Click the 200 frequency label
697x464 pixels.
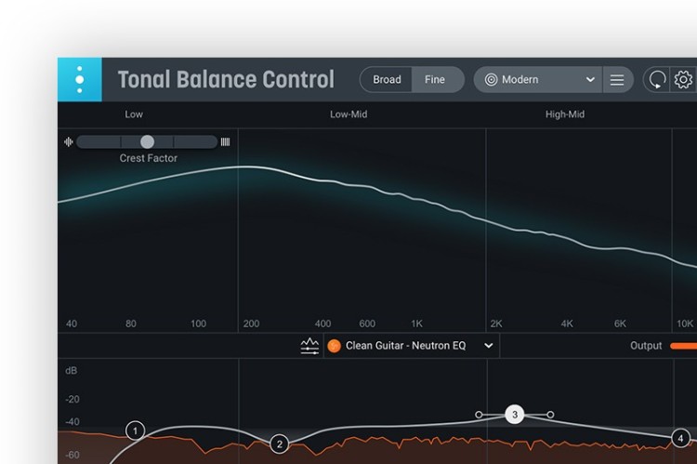pos(251,324)
